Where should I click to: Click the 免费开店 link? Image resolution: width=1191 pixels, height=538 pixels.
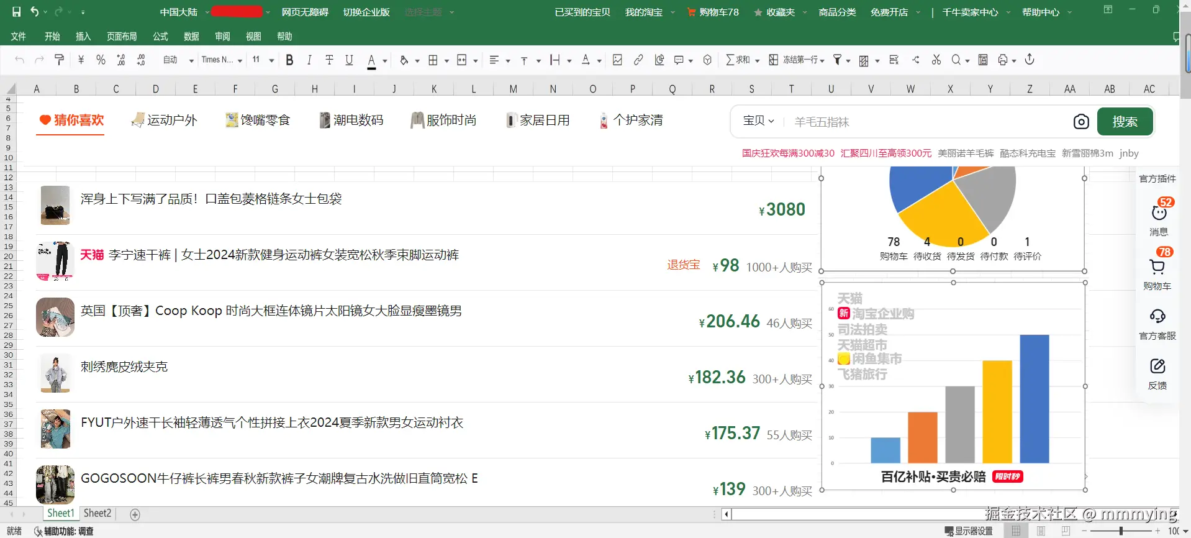[889, 12]
